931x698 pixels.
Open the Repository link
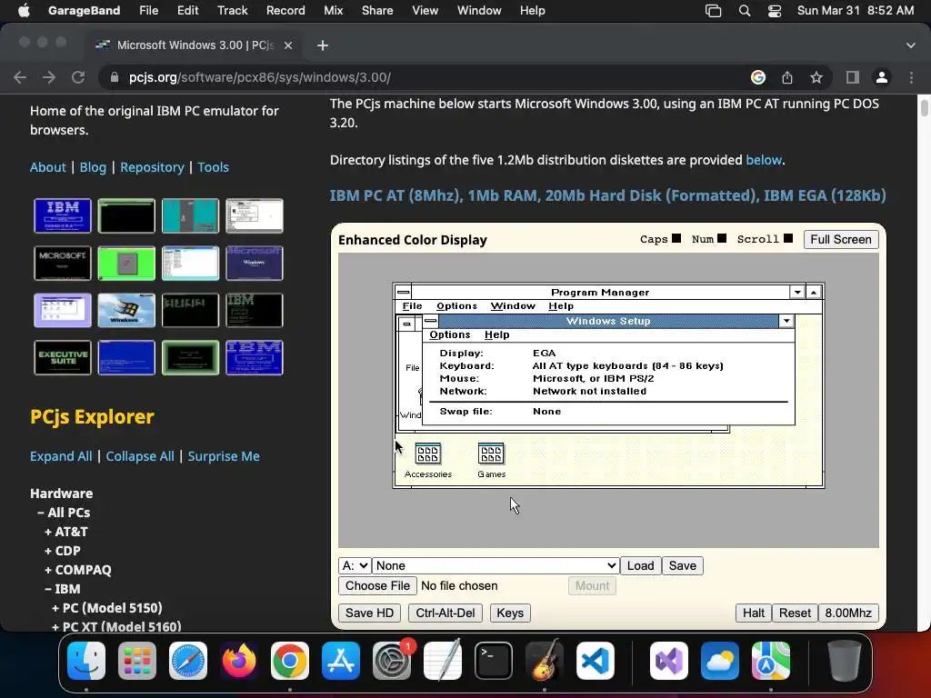(x=152, y=167)
